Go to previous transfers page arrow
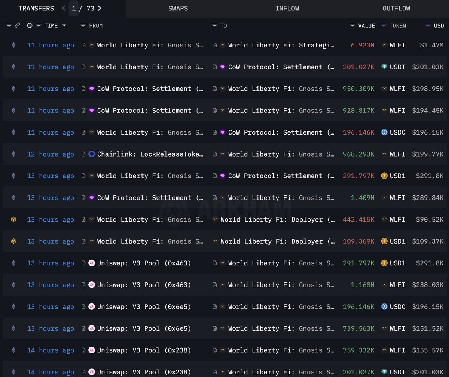This screenshot has height=377, width=449. coord(64,8)
